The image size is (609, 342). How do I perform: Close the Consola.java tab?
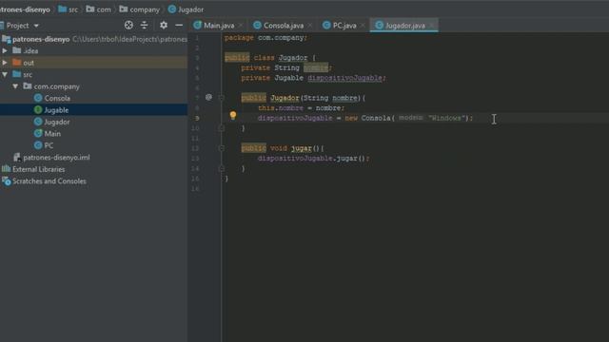pos(310,26)
